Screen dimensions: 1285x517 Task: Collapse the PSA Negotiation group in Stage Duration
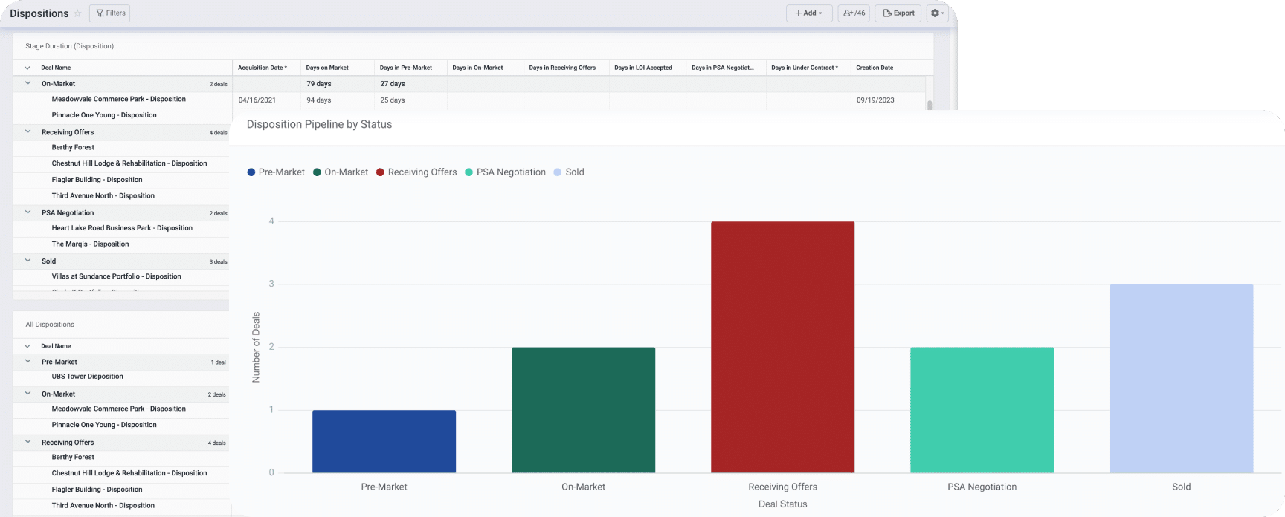[x=28, y=212]
